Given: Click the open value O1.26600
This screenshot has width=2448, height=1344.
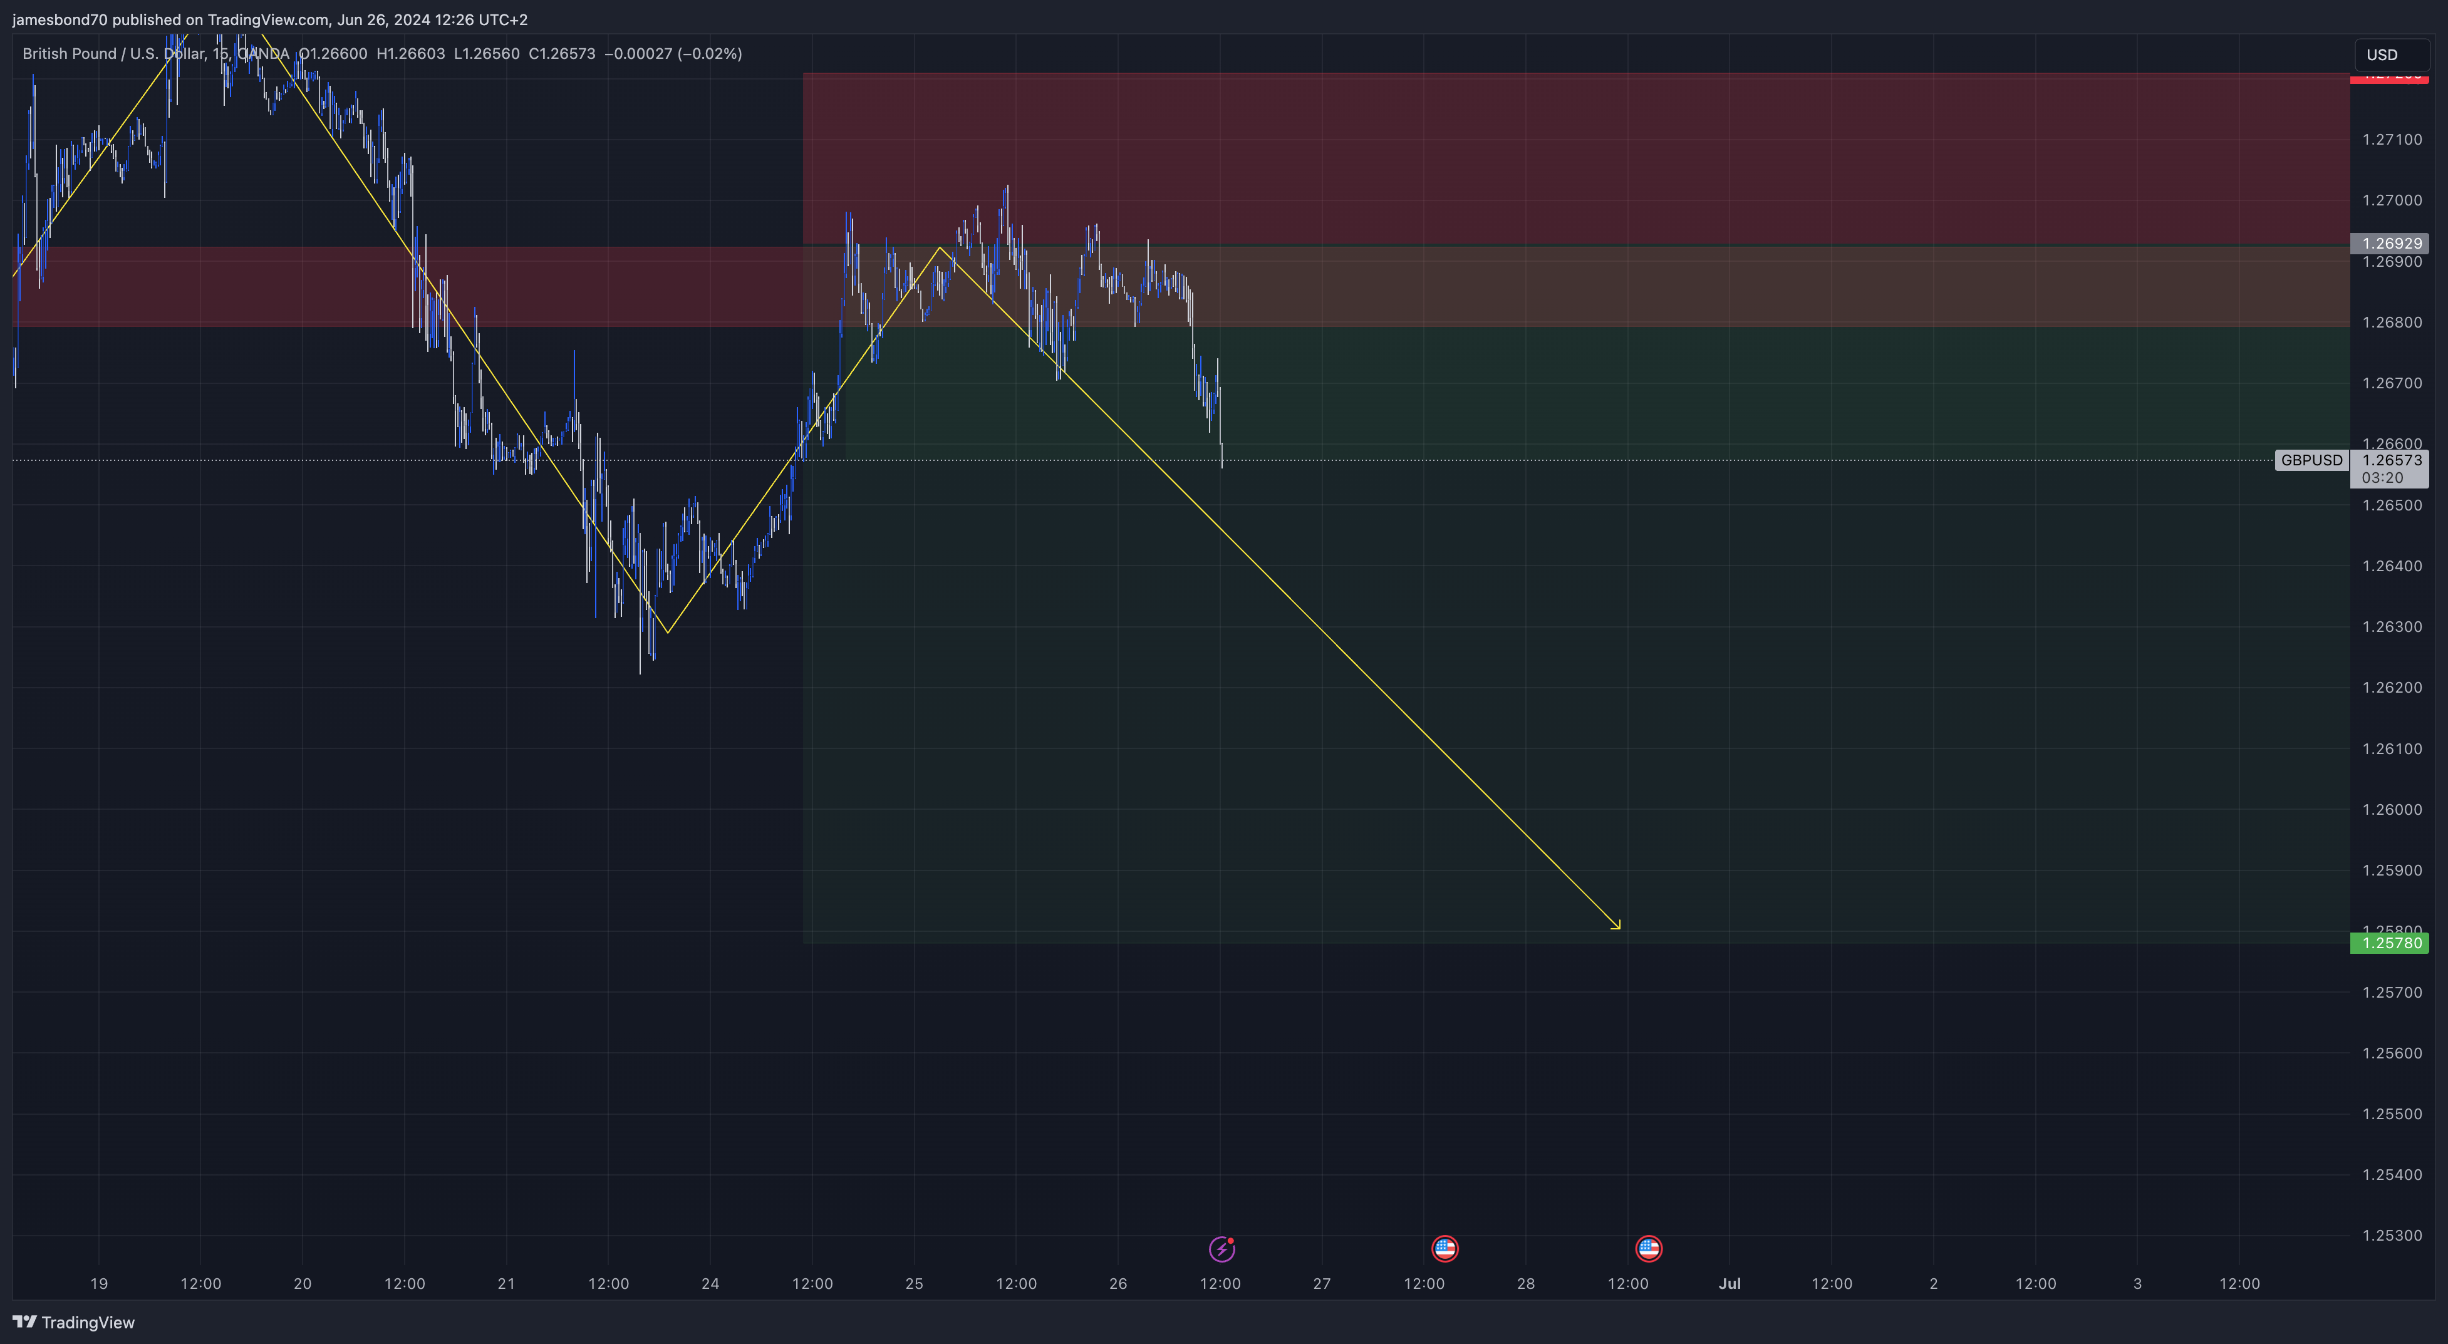Looking at the screenshot, I should click(x=333, y=53).
